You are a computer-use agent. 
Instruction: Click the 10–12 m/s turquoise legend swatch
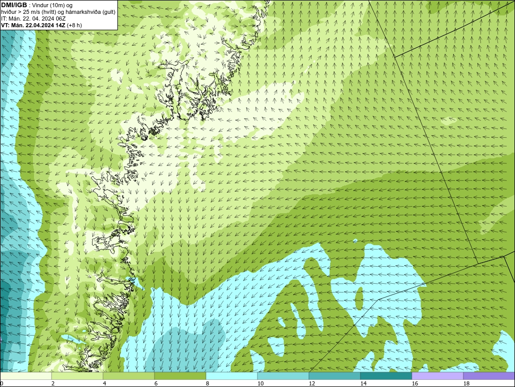pyautogui.click(x=283, y=376)
